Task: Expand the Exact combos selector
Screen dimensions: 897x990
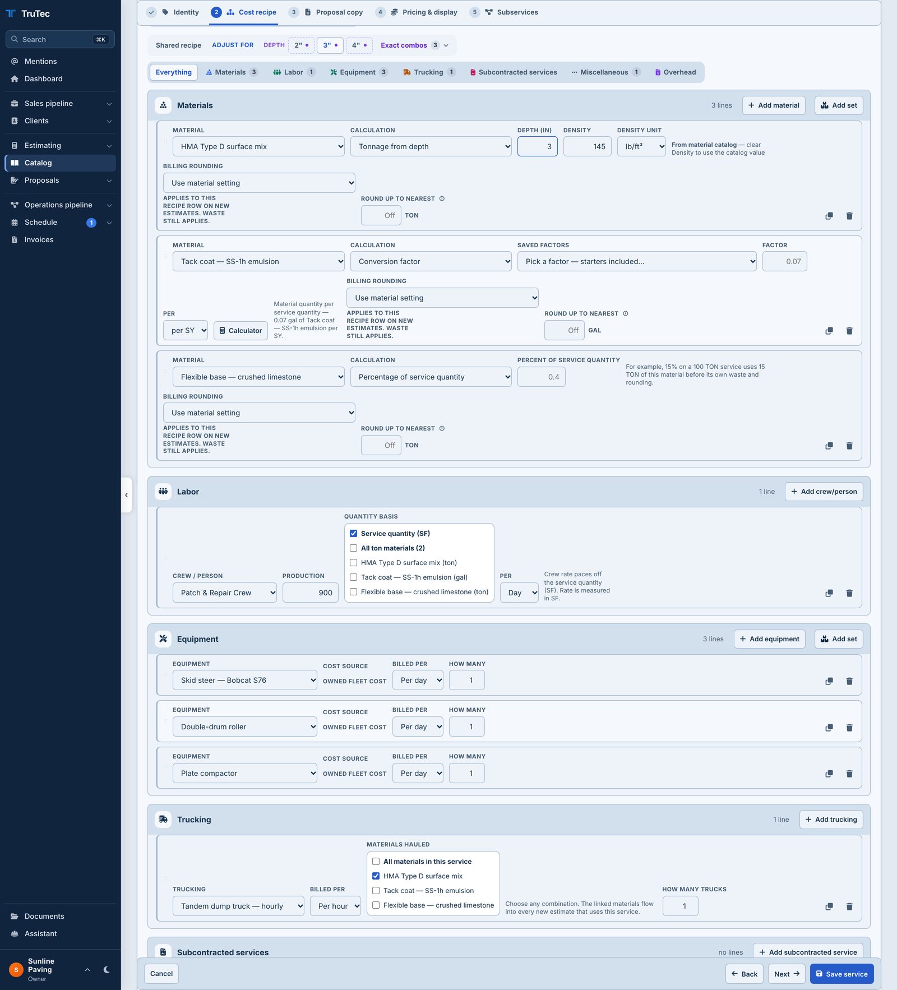Action: point(414,45)
